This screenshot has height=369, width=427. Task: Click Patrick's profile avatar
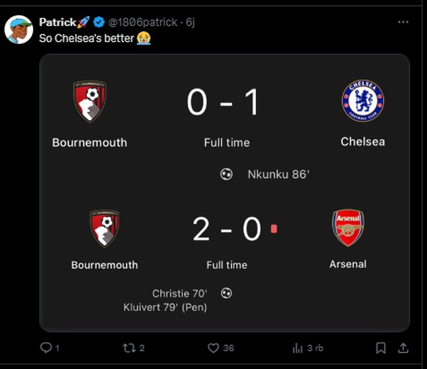pyautogui.click(x=19, y=29)
